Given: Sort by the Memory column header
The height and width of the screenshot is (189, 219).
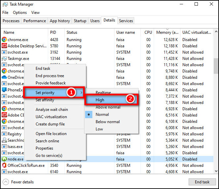Looking at the screenshot, I should pos(167,32).
